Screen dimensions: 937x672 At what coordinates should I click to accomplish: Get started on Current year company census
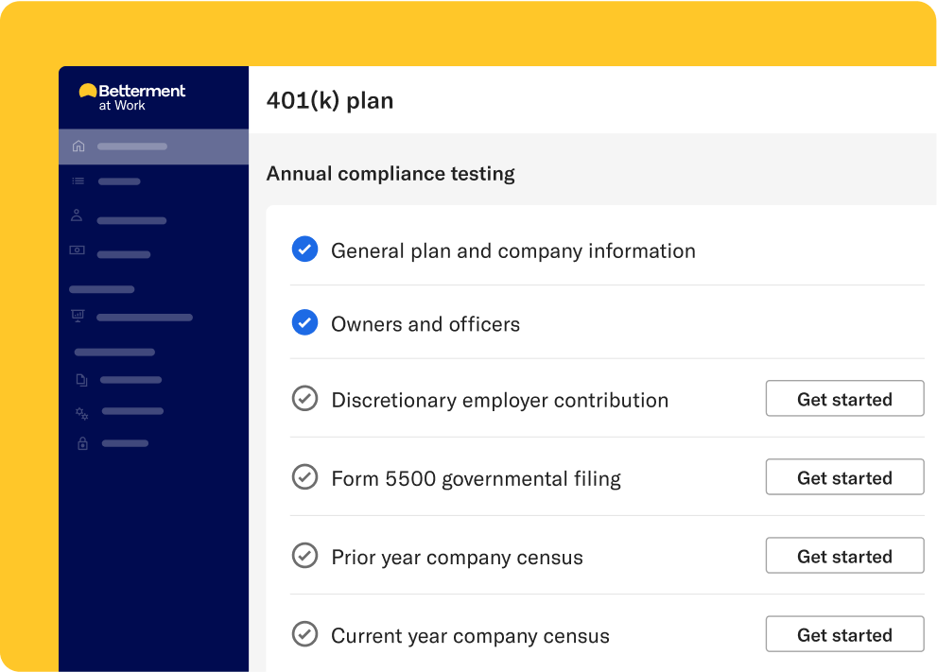click(x=843, y=634)
